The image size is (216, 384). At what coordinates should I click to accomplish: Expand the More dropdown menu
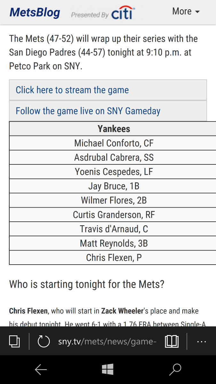point(186,12)
